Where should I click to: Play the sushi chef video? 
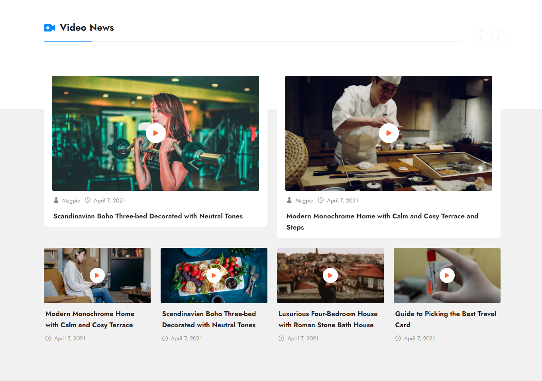pos(389,133)
